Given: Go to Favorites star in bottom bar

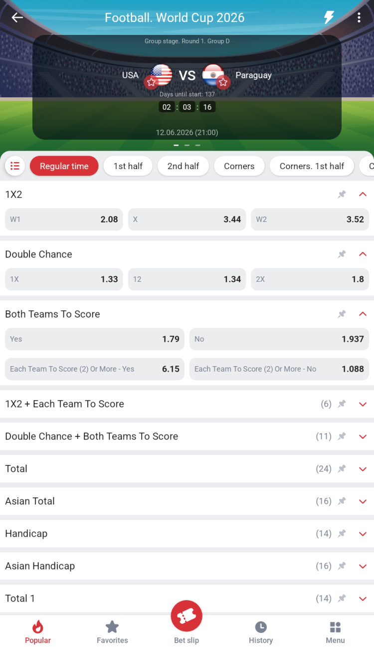Looking at the screenshot, I should pyautogui.click(x=112, y=627).
